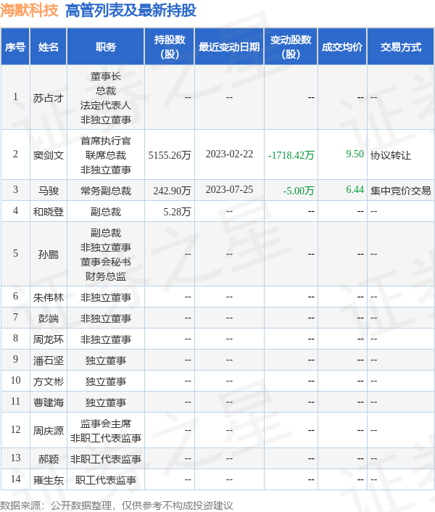Screen dimensions: 435x512
Task: Click the average price 9.50
Action: pos(355,154)
